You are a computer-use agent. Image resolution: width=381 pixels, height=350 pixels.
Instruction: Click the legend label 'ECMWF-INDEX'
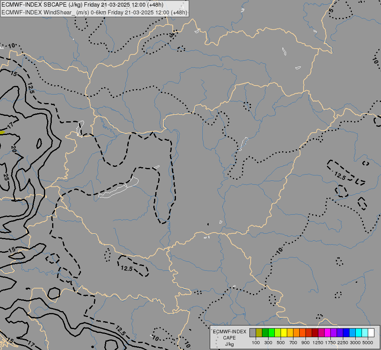click(229, 332)
